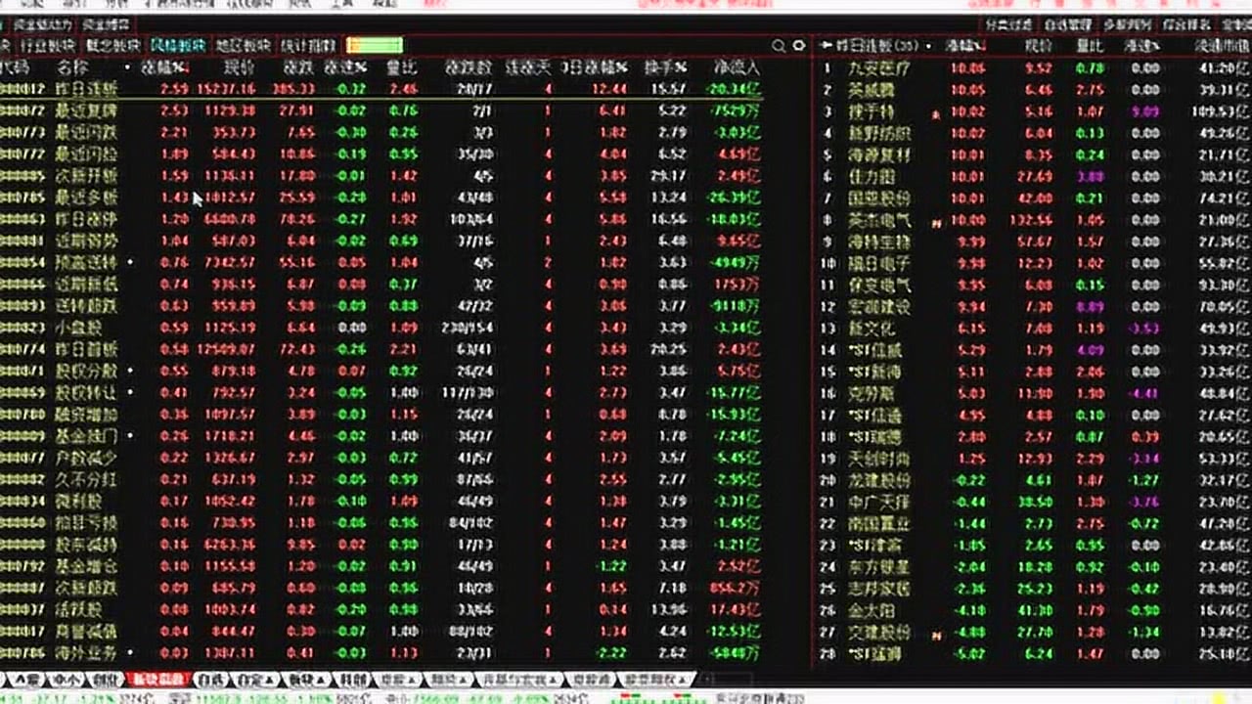Switch to 概念板块 tab
1252x704 pixels.
coord(112,46)
